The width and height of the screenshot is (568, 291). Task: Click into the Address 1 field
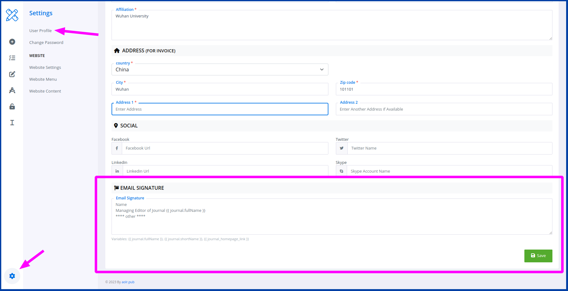(220, 109)
